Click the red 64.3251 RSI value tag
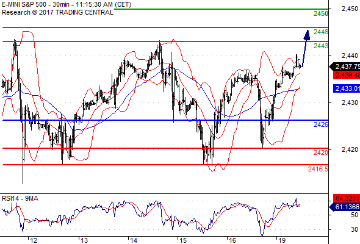 pyautogui.click(x=347, y=198)
